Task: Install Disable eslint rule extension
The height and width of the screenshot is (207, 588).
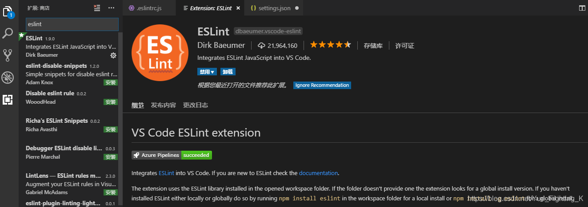Action: click(x=110, y=102)
